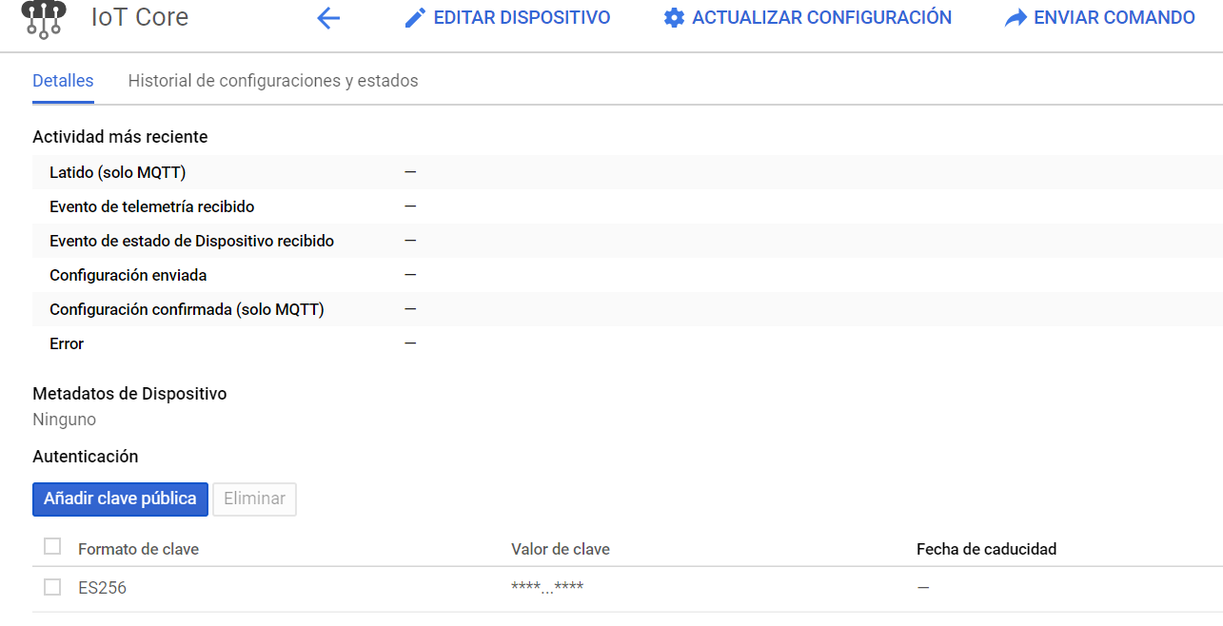Click the send arrow icon beside ENVIAR COMANDO
This screenshot has width=1223, height=626.
point(1016,16)
